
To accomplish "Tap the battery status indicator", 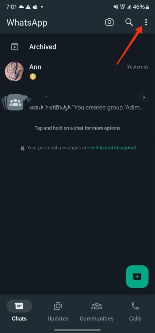I will [147, 7].
